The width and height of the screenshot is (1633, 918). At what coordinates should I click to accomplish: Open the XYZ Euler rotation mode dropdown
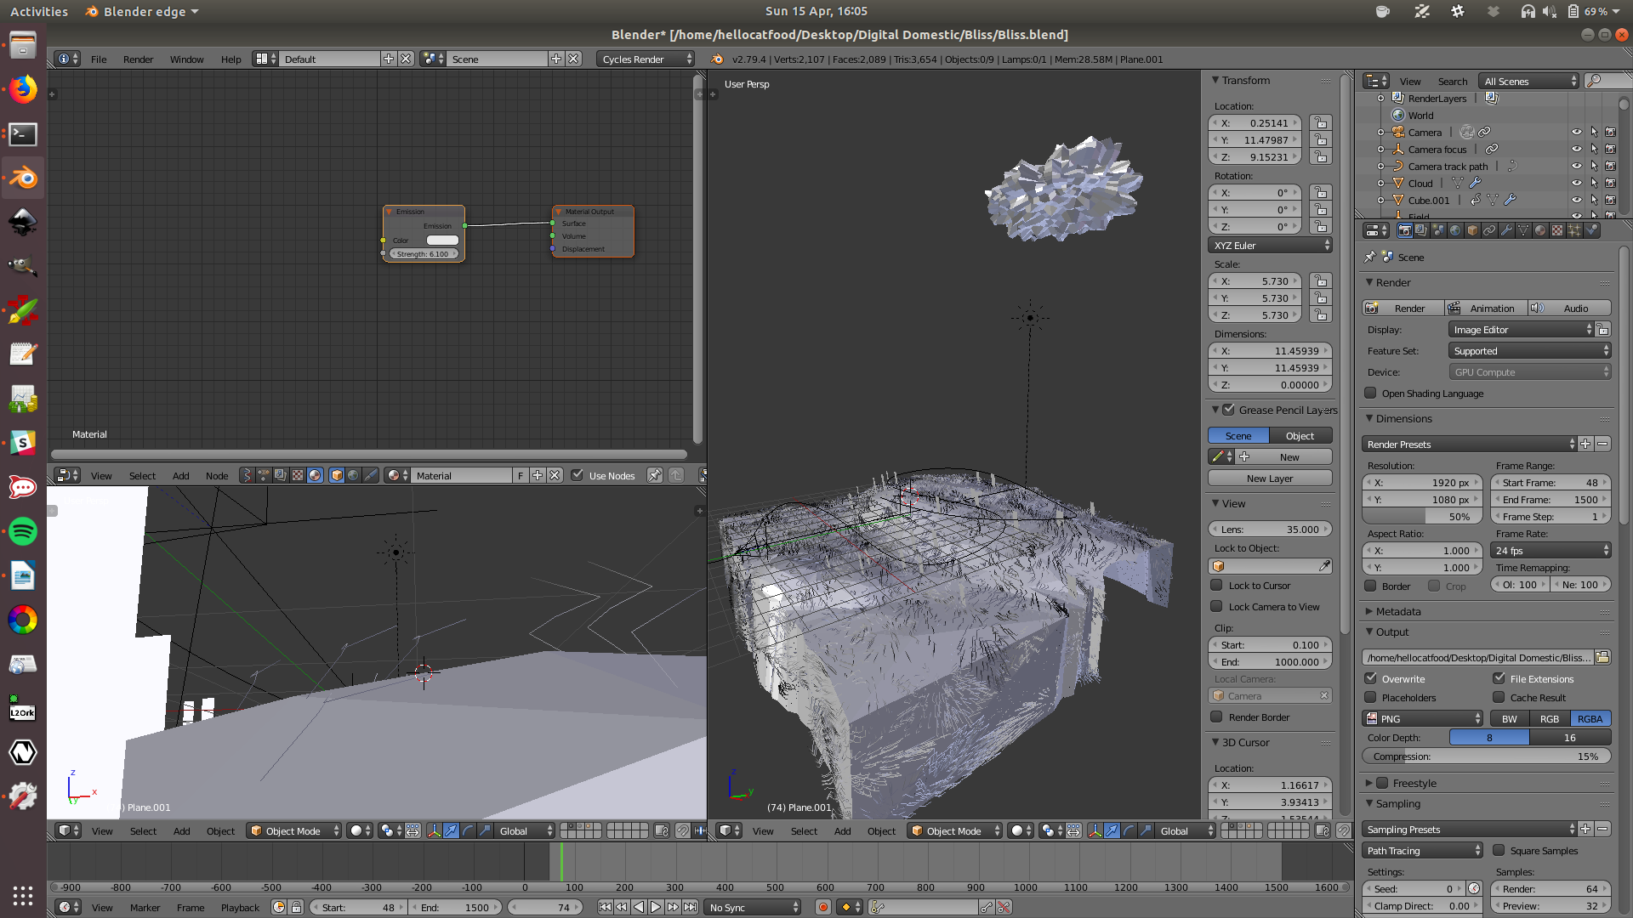tap(1270, 245)
